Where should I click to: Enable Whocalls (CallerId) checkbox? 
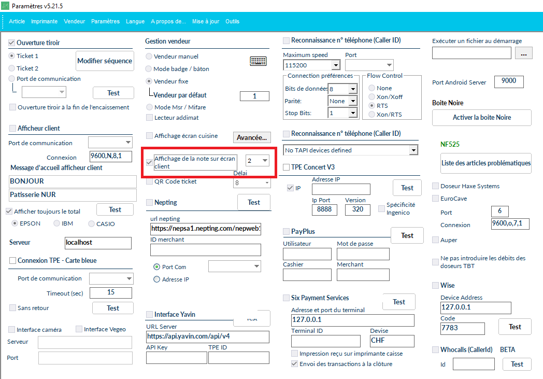click(x=436, y=350)
